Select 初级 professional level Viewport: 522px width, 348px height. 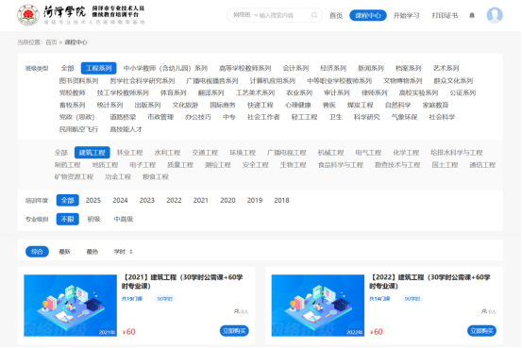coord(93,219)
